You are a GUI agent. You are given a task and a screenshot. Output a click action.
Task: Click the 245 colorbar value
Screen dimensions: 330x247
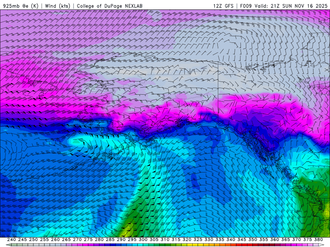click(22, 240)
